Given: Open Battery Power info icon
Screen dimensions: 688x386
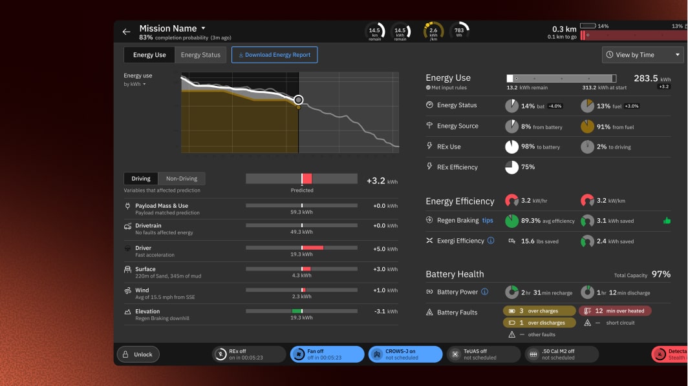Looking at the screenshot, I should pyautogui.click(x=484, y=292).
